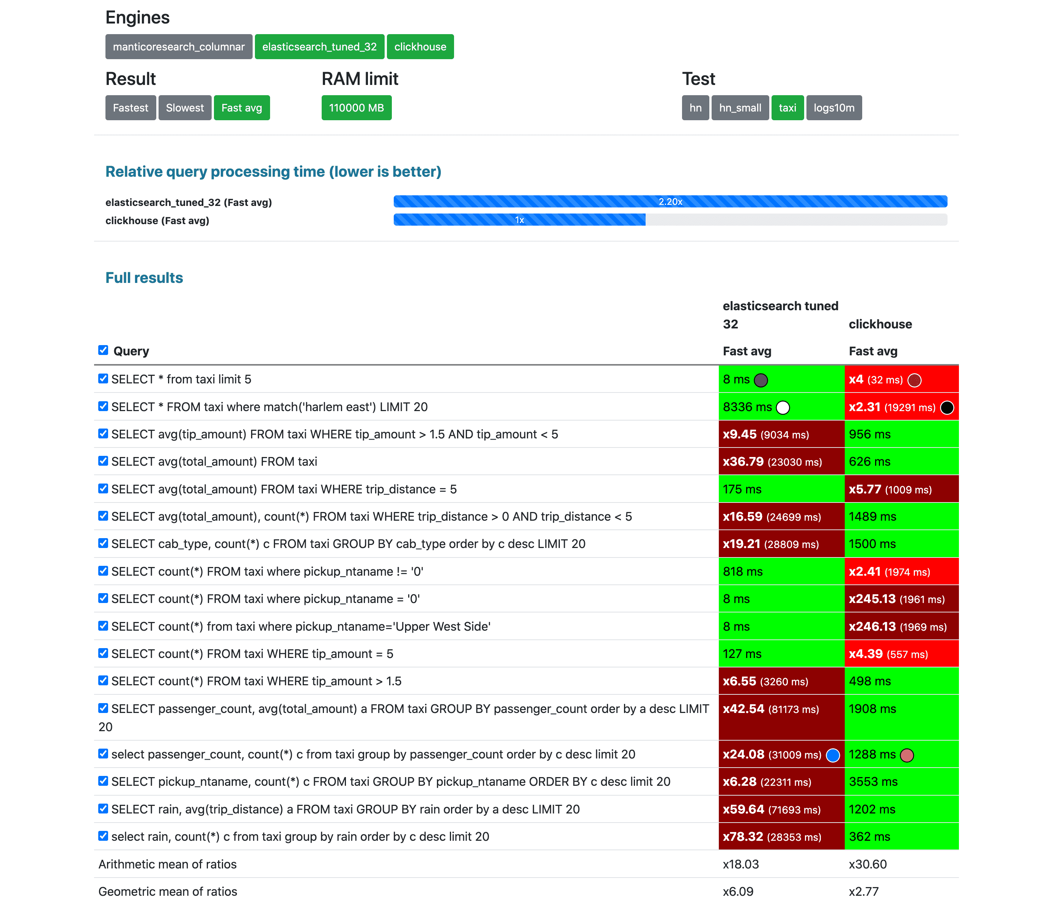
Task: Click the 110000 MB RAM limit button
Action: 356,108
